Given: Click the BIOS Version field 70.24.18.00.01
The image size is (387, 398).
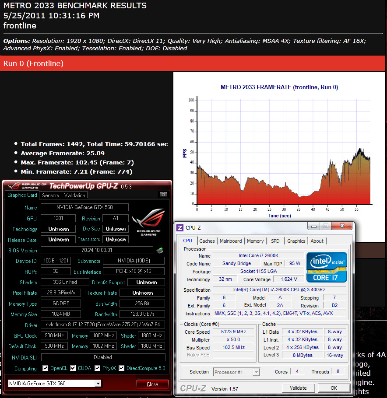Looking at the screenshot, I should tap(97, 250).
